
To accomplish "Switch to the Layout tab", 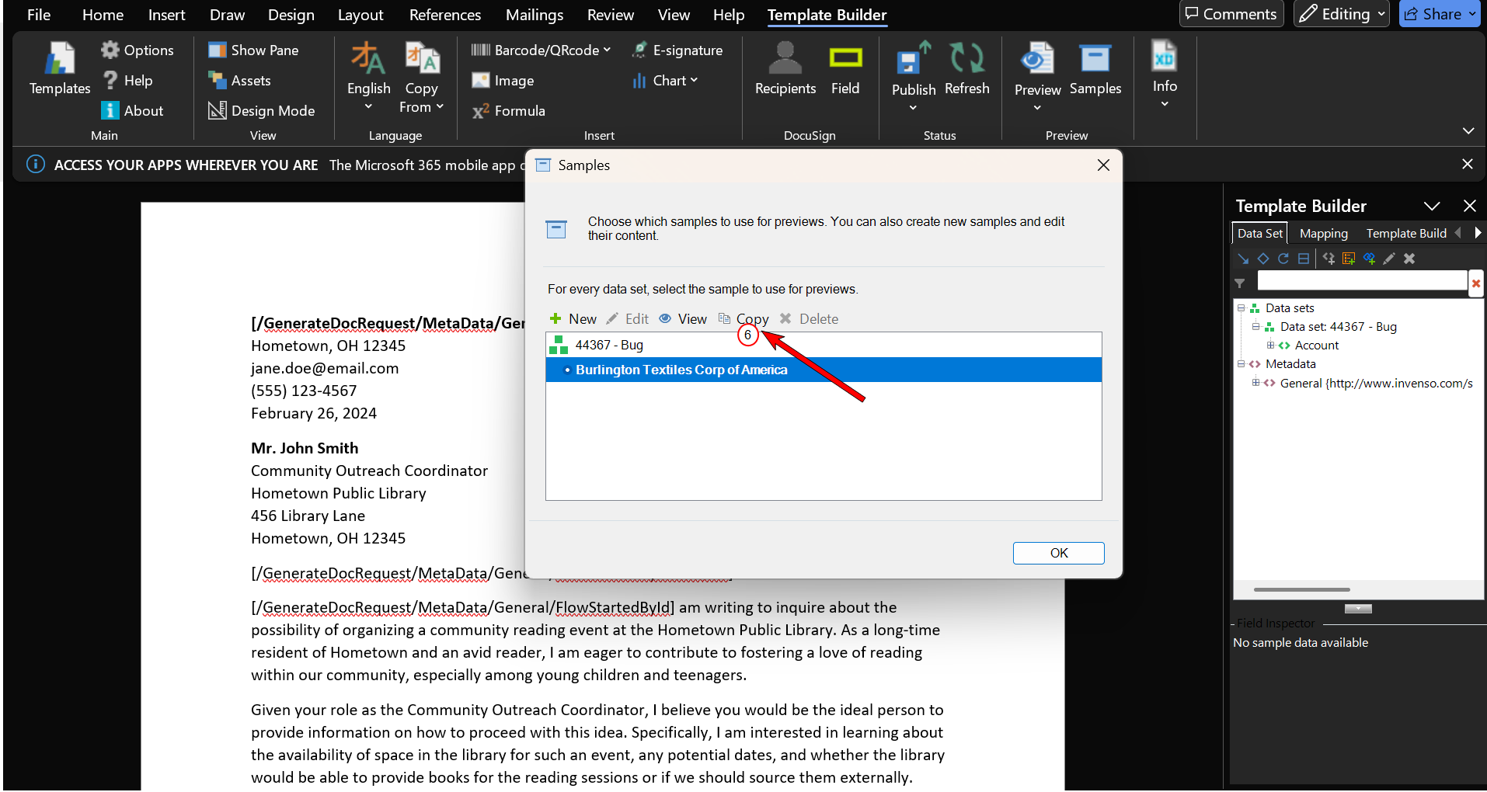I will pyautogui.click(x=360, y=15).
